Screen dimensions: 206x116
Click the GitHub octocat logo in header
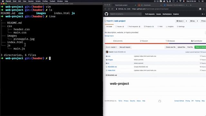pyautogui.click(x=107, y=14)
